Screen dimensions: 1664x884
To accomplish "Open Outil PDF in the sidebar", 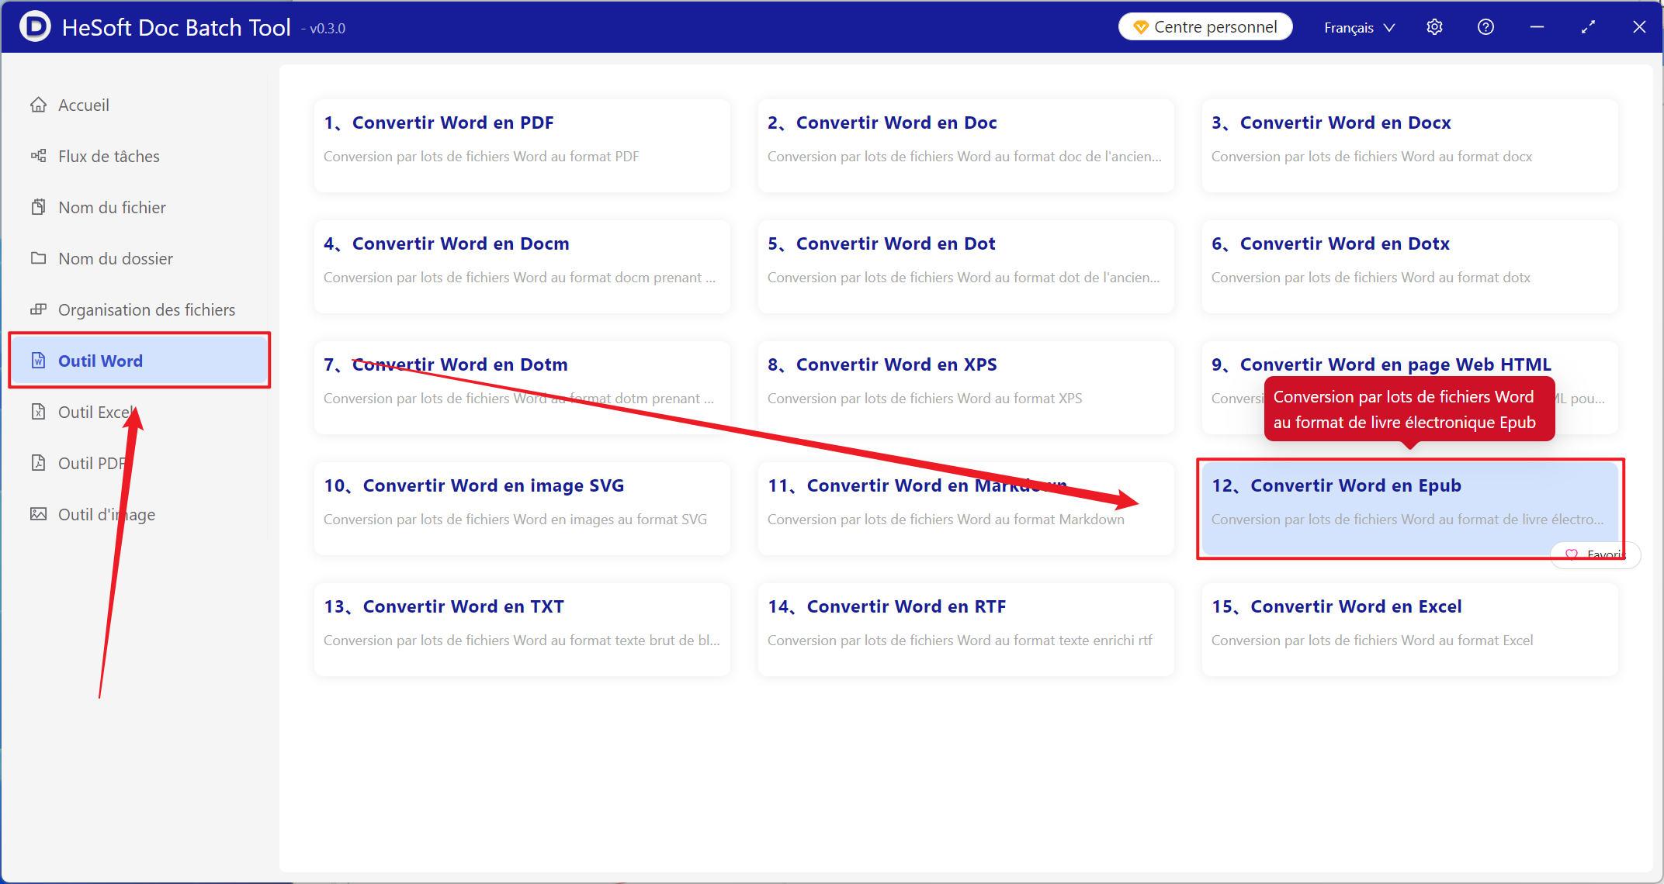I will [140, 463].
